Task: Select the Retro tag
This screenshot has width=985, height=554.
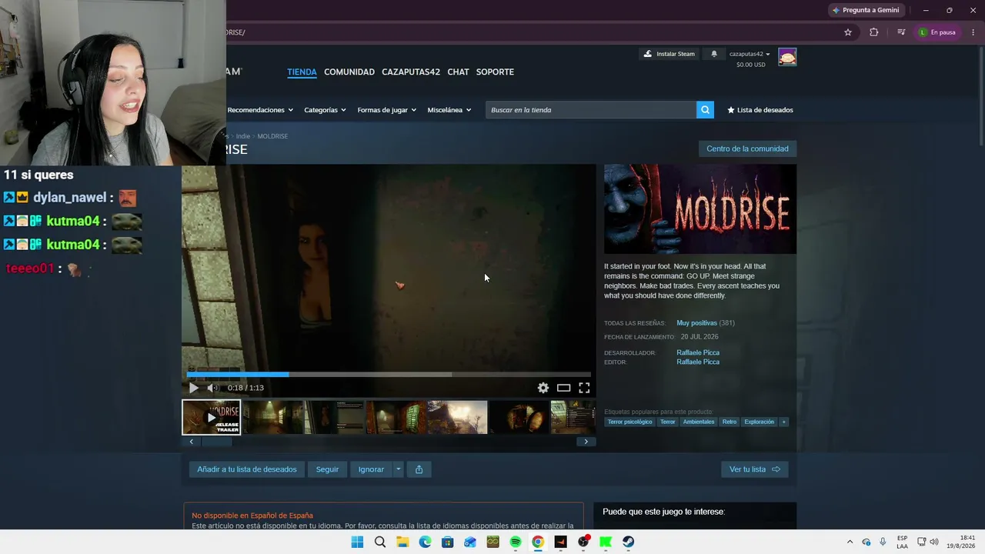Action: 730,422
